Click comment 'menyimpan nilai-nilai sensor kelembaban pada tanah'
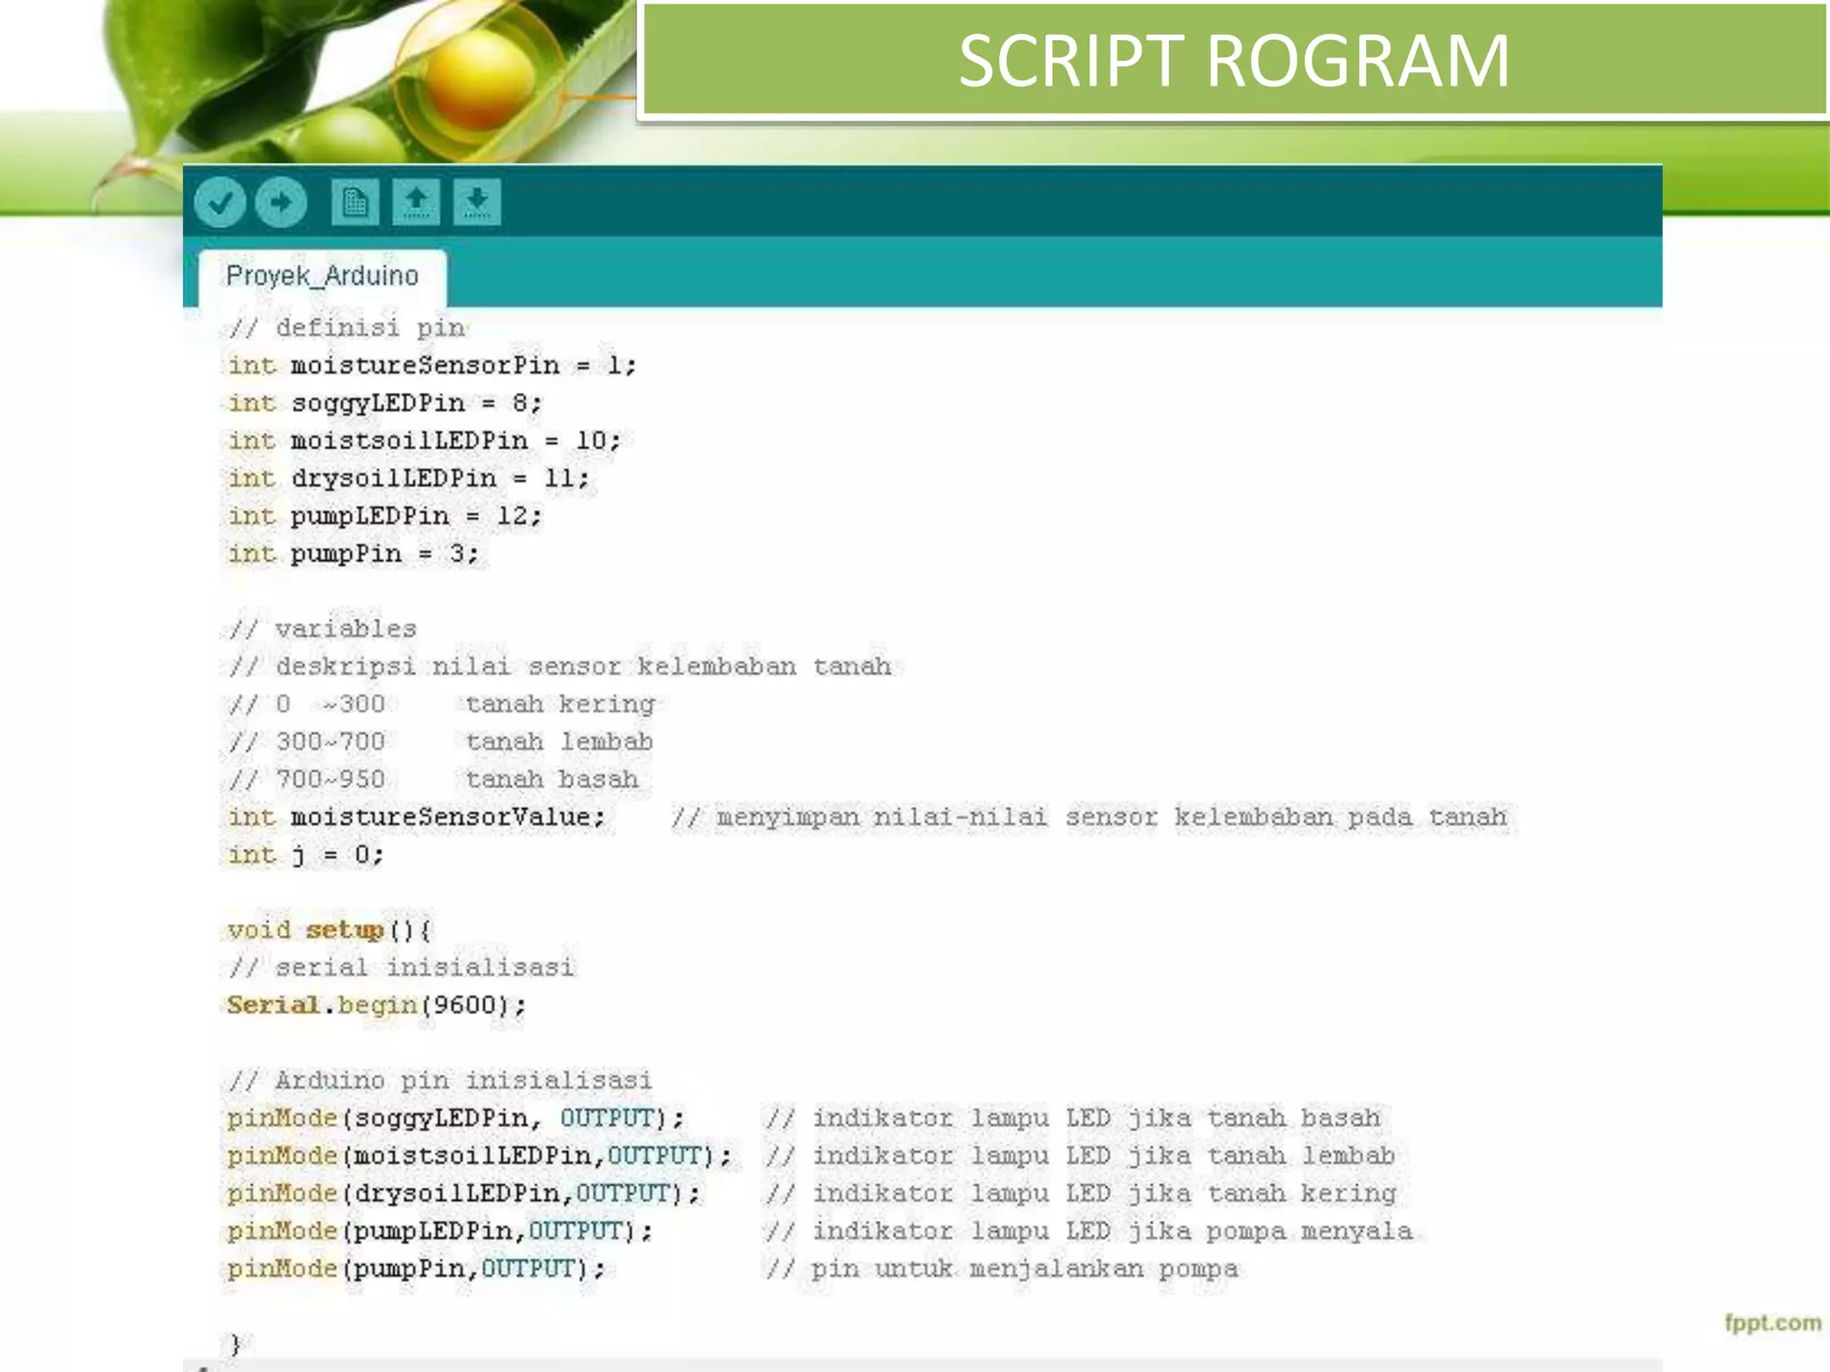The height and width of the screenshot is (1372, 1830). (x=1112, y=816)
